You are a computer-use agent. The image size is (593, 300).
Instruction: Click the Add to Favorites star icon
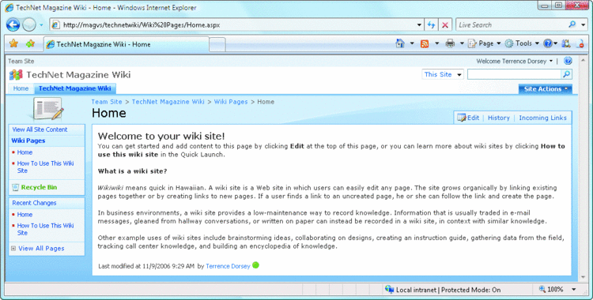coord(30,43)
